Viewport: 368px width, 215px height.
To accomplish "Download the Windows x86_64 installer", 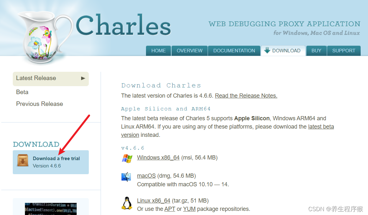I will point(158,158).
